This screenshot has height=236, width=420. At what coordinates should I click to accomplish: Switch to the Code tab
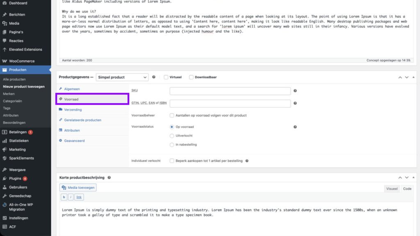[407, 188]
